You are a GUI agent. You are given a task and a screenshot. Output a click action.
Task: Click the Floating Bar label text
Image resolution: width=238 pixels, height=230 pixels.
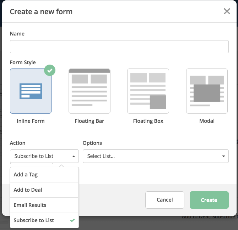(90, 121)
